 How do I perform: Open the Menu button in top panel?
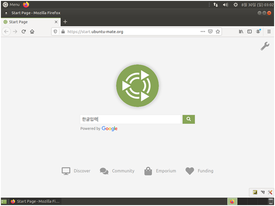[11, 5]
